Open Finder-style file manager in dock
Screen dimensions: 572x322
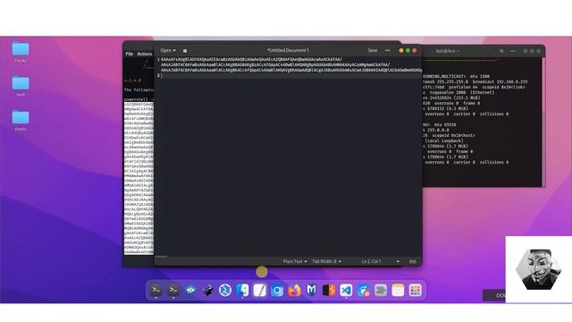tap(242, 290)
